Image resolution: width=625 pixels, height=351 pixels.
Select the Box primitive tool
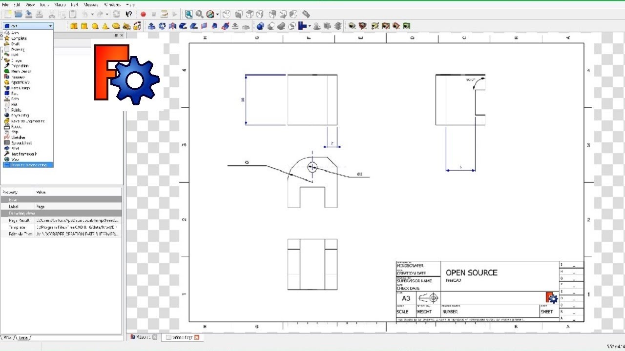(x=73, y=26)
